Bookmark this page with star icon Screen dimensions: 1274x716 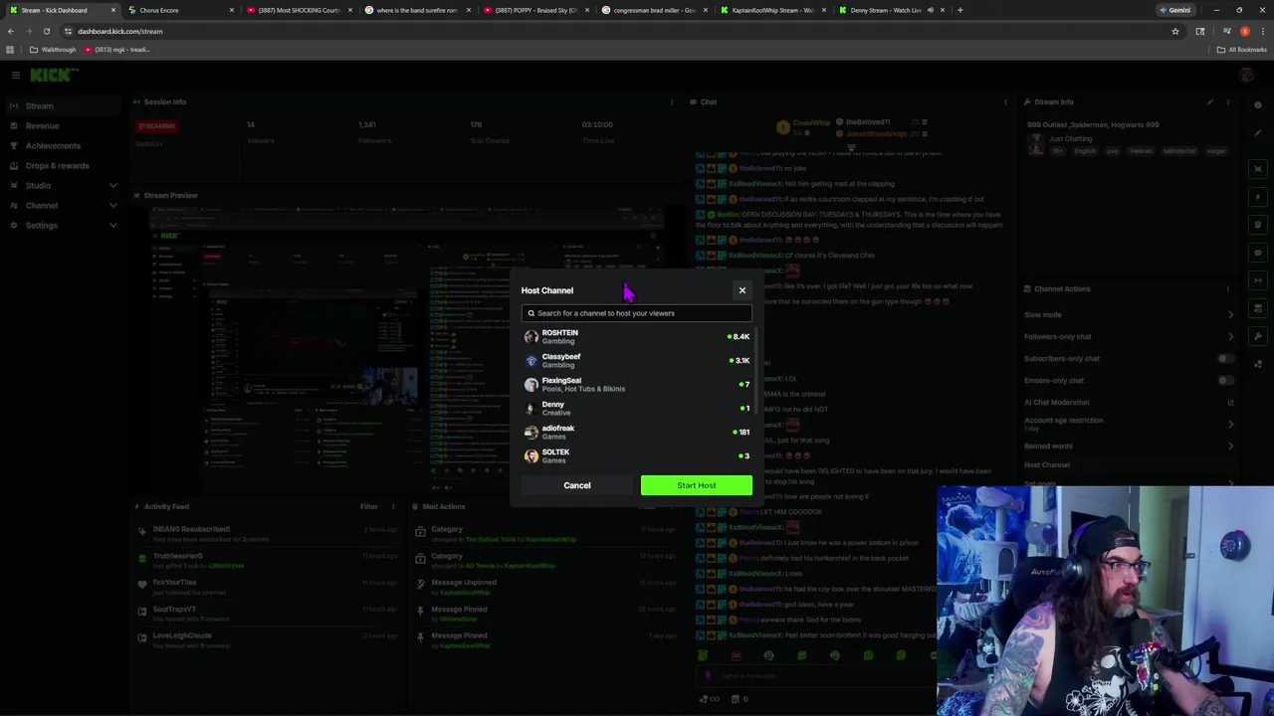point(1174,31)
